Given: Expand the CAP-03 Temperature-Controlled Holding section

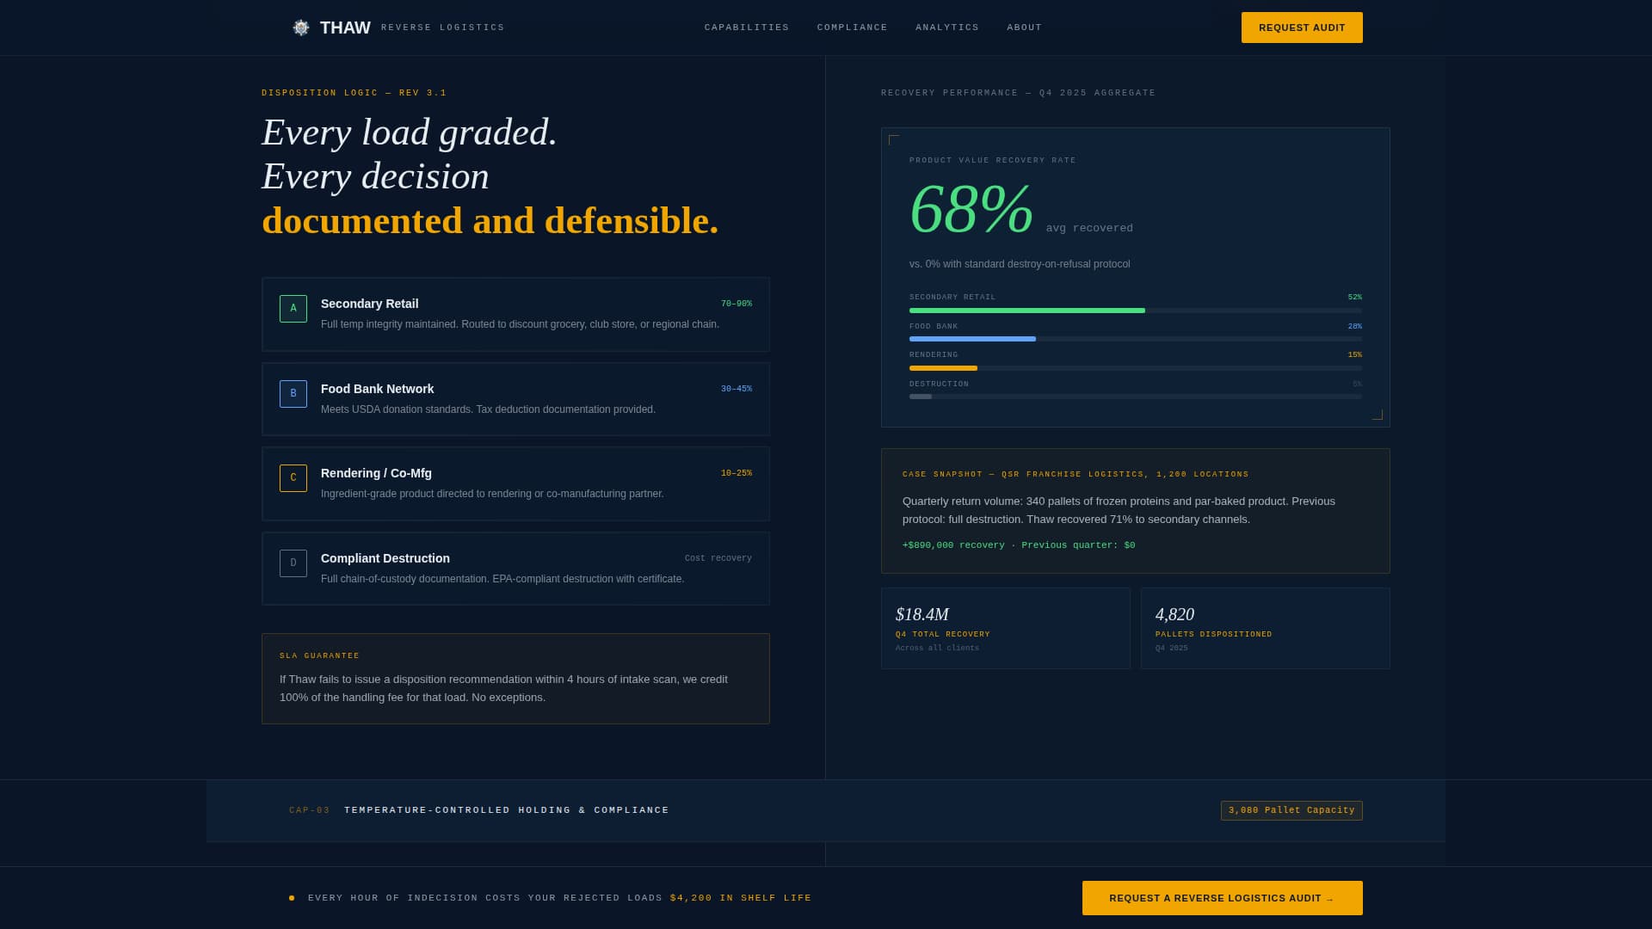Looking at the screenshot, I should coord(506,810).
